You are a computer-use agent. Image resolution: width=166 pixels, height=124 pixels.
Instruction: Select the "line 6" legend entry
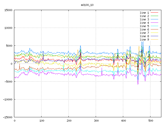click(144, 29)
